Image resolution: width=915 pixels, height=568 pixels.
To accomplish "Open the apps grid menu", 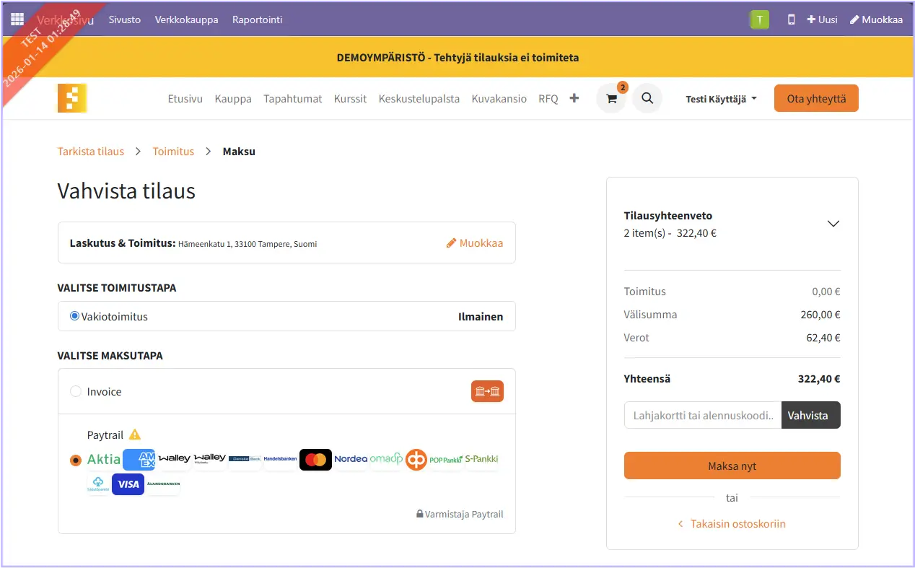I will 17,19.
